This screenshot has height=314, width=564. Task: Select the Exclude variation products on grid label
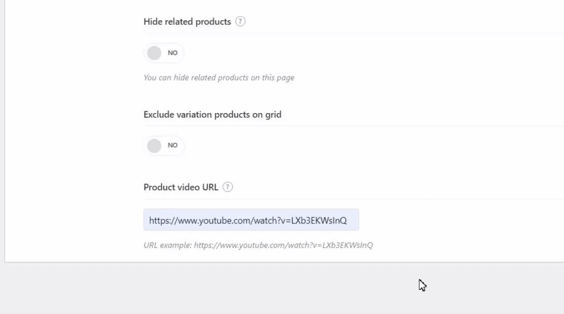[x=212, y=115]
